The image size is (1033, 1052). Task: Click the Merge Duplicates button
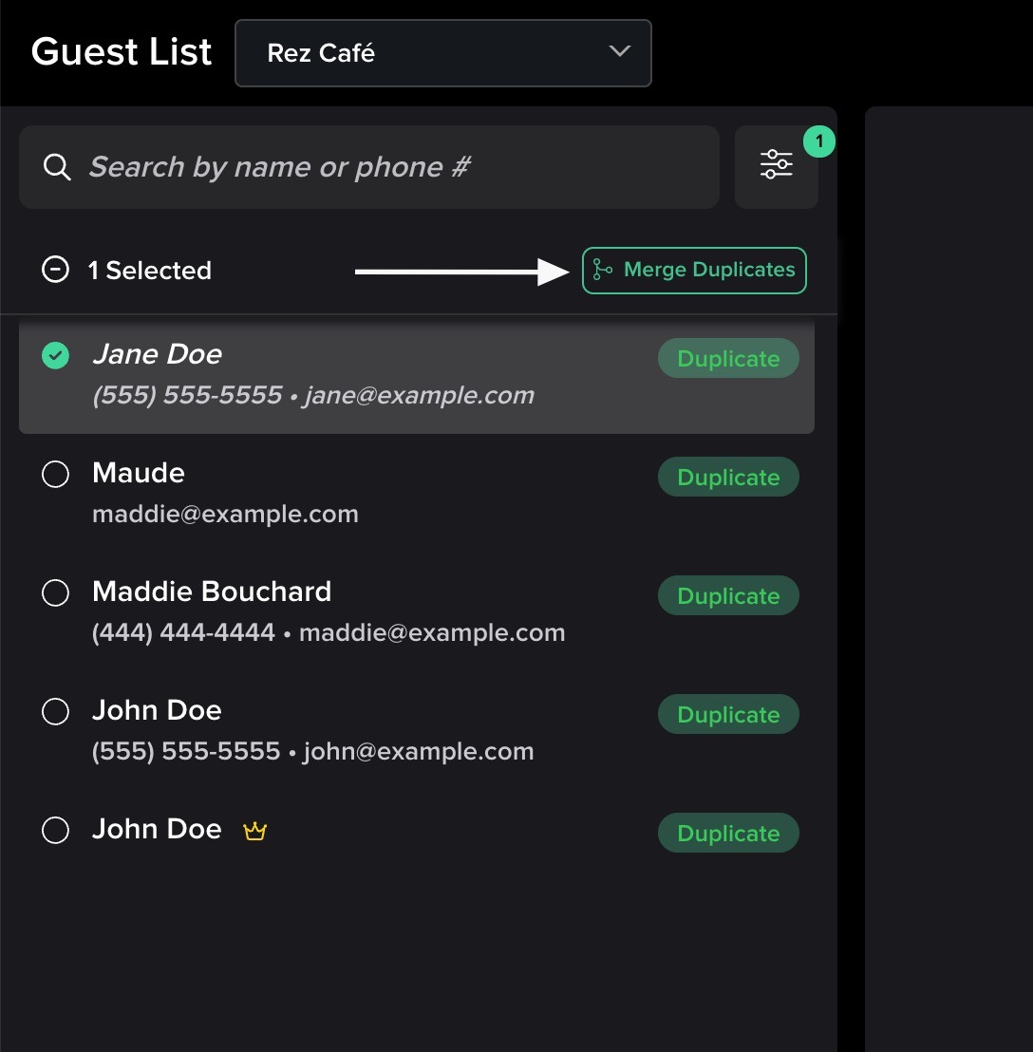pos(694,271)
